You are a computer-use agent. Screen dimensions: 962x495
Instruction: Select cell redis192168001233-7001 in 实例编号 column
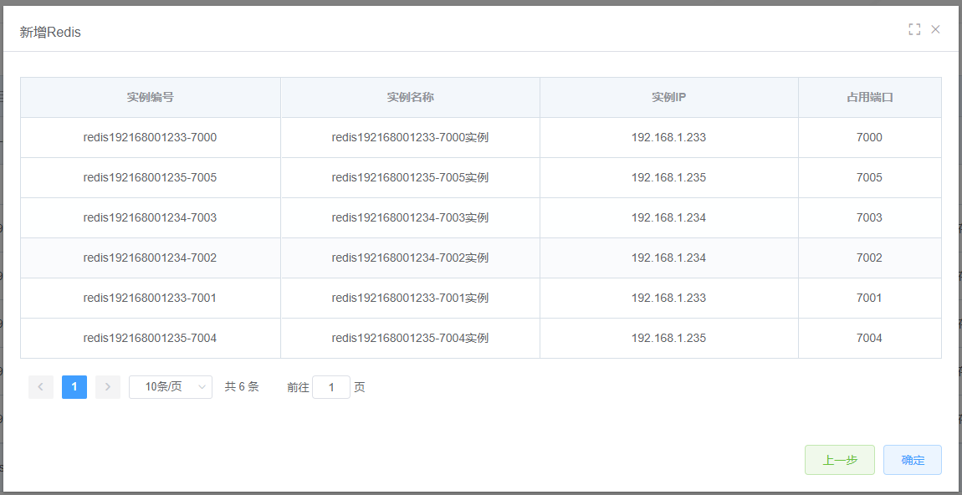151,299
